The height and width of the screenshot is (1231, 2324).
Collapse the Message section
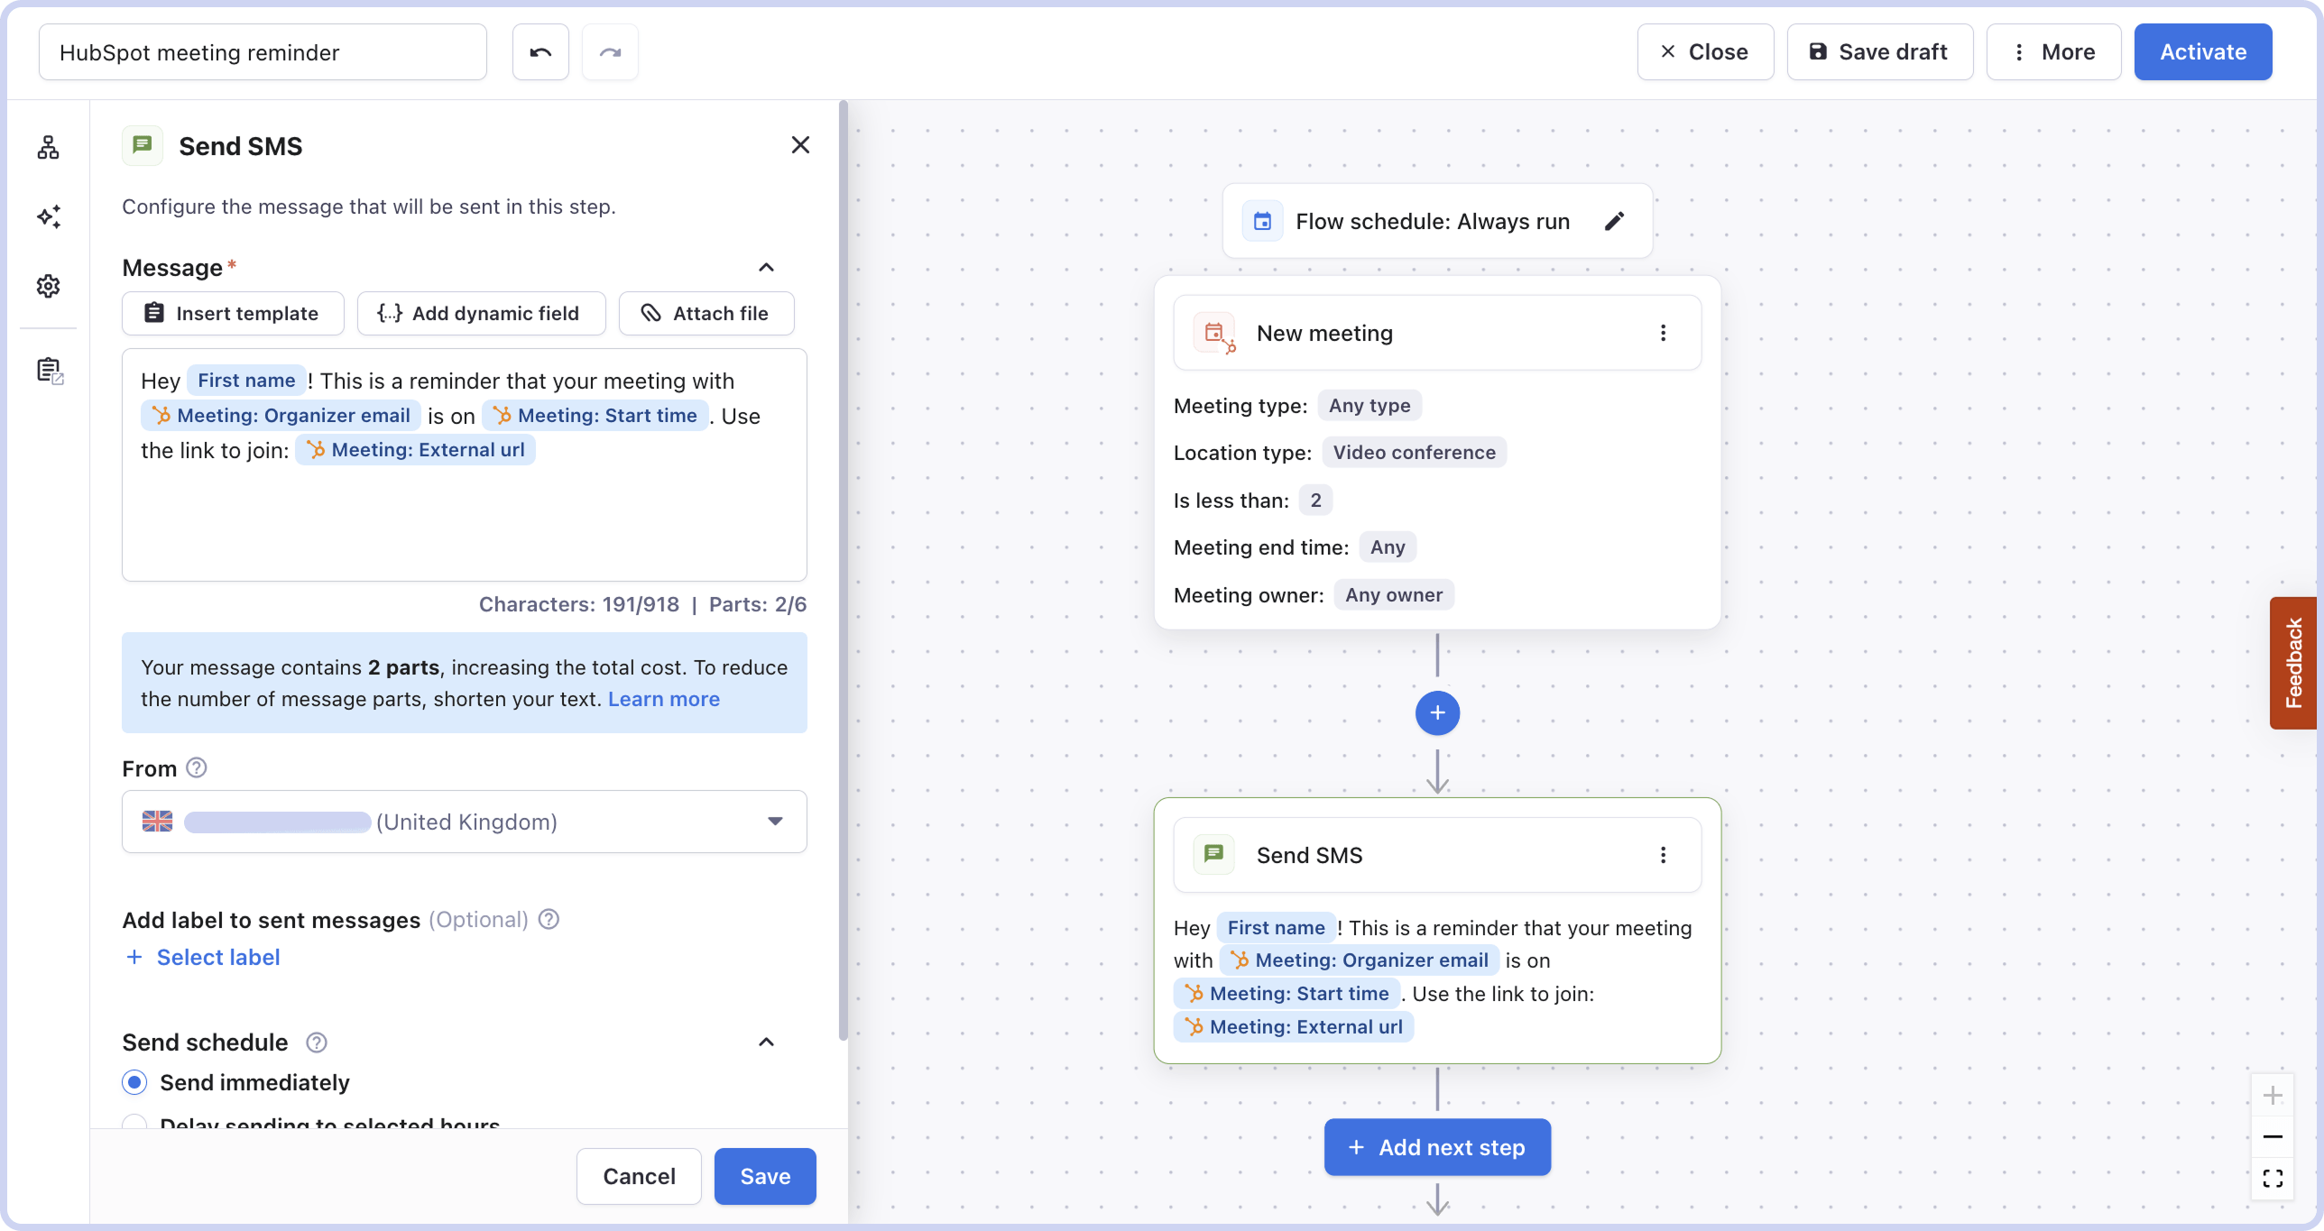pyautogui.click(x=766, y=267)
